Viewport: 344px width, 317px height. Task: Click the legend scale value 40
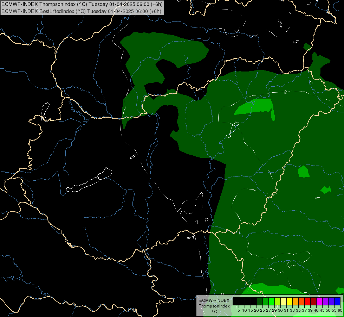pos(316,310)
